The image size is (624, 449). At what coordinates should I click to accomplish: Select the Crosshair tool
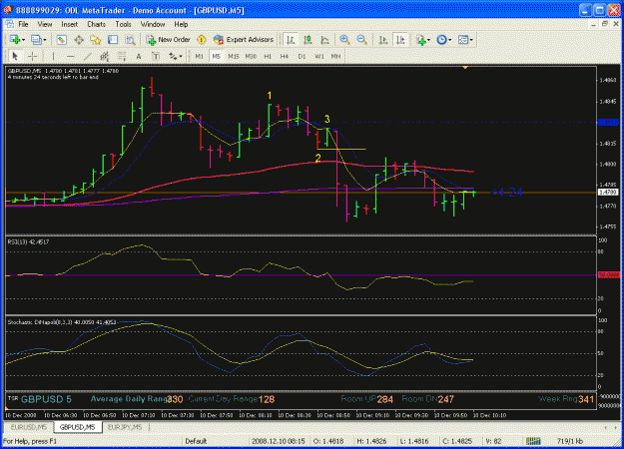coord(33,57)
